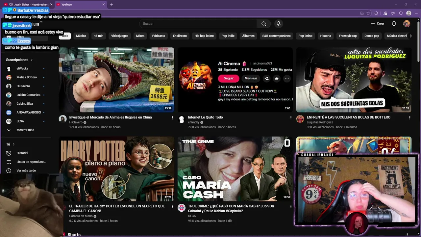Open browser shield security icon
421x237 pixels.
[401, 13]
